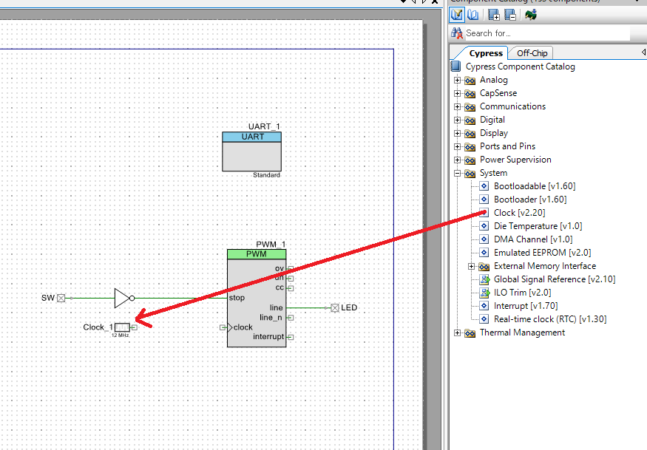Select the UART_1 component block
647x450 pixels.
[251, 151]
